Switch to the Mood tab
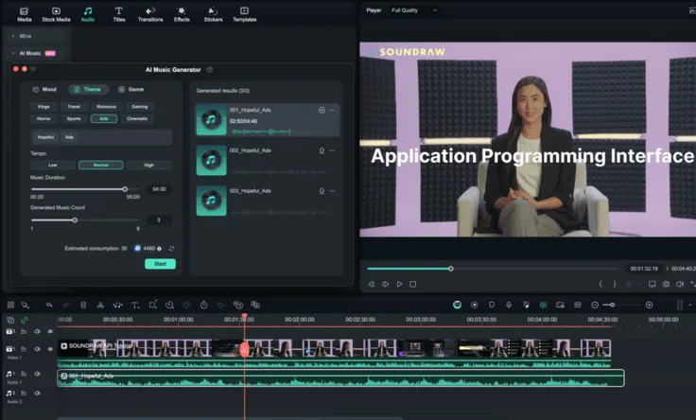Viewport: 696px width, 420px height. (44, 89)
